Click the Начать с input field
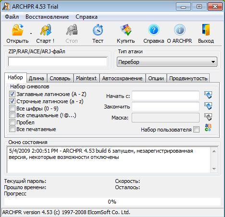Viewport: 225px width, 217px height. click(x=165, y=96)
